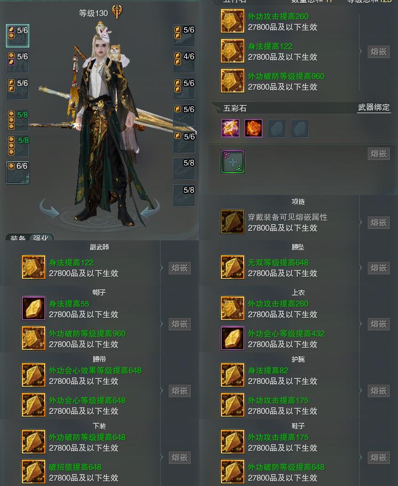Select the purple five-color stone icon
This screenshot has height=486, width=398.
tap(230, 128)
